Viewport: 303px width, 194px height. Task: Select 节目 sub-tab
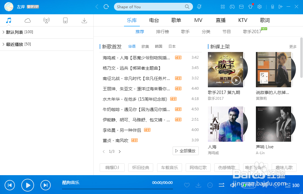pyautogui.click(x=226, y=32)
